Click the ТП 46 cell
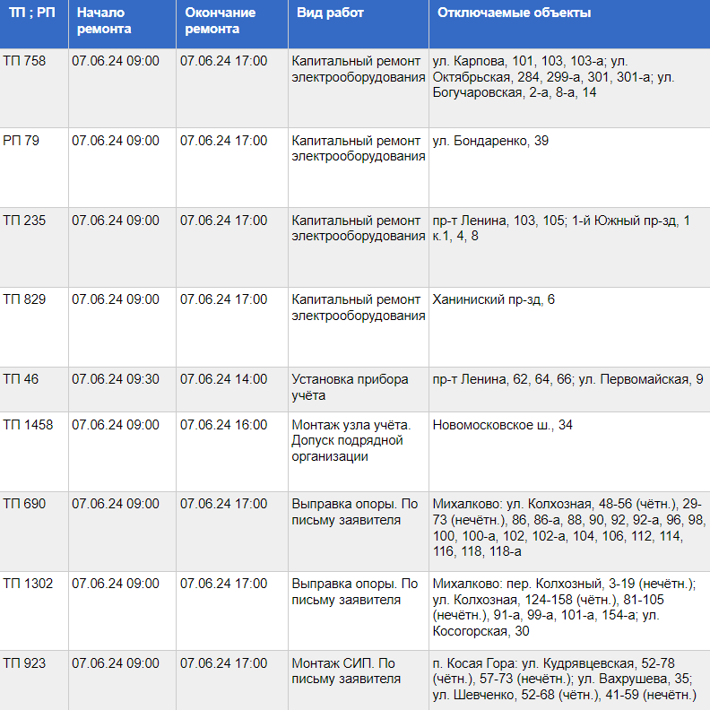Viewport: 710px width, 710px height. tap(21, 379)
